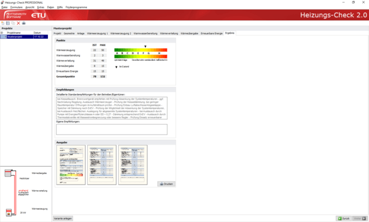Switch to the Geometrie tab
The height and width of the screenshot is (222, 369).
(x=69, y=33)
